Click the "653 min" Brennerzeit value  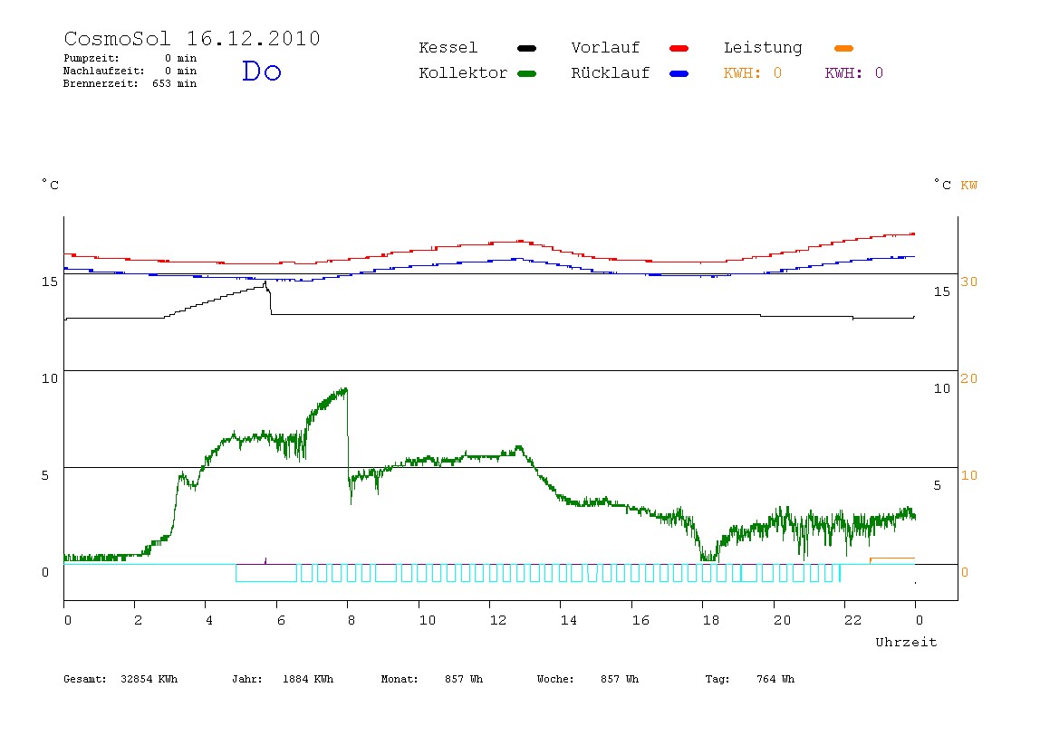(175, 83)
